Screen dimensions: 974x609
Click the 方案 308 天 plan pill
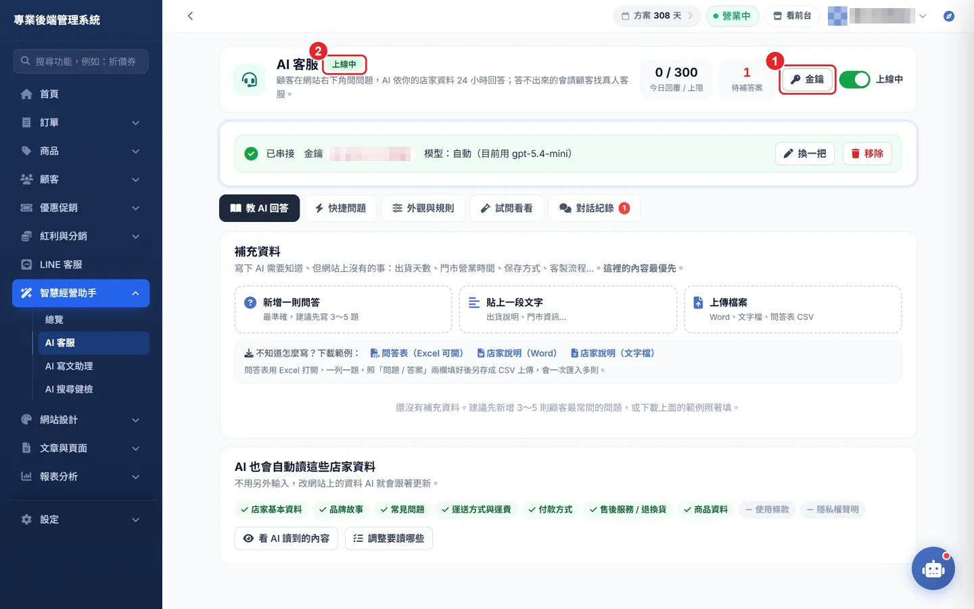tap(657, 16)
